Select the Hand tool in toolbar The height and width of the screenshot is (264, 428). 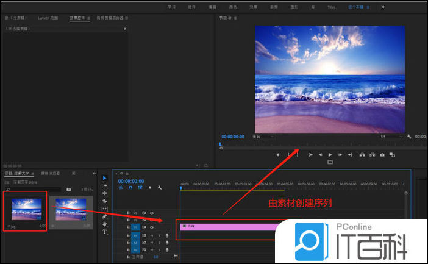pyautogui.click(x=104, y=224)
